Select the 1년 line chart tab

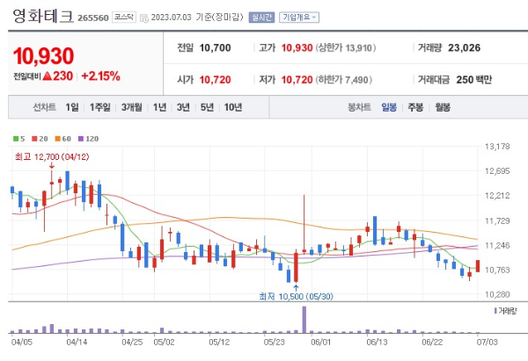[x=159, y=107]
